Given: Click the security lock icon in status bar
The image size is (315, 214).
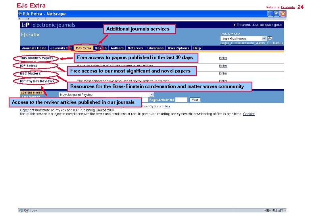Looking at the screenshot, I should [280, 210].
